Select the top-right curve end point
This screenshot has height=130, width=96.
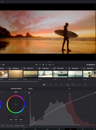[x=95, y=93]
